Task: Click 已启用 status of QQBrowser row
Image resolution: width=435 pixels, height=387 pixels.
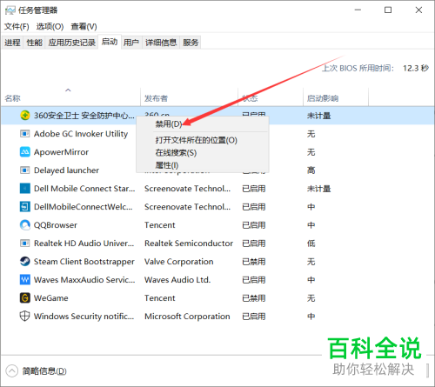Action: click(254, 225)
